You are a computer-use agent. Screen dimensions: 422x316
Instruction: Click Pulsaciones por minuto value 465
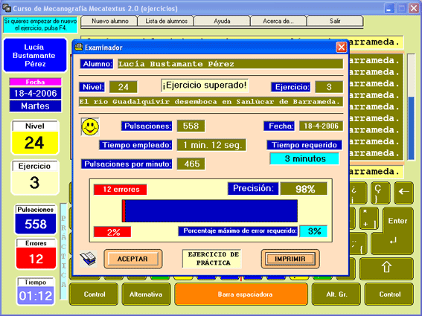tap(191, 164)
